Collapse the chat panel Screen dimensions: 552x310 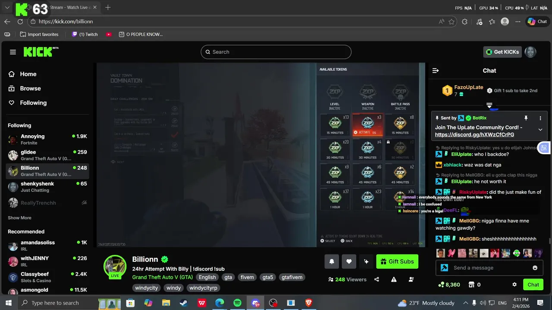coord(436,71)
